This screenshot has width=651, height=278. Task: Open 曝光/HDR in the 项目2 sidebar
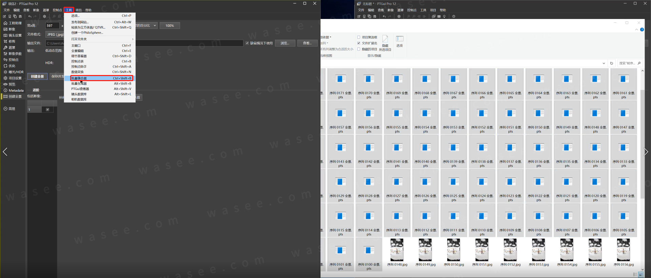[14, 72]
